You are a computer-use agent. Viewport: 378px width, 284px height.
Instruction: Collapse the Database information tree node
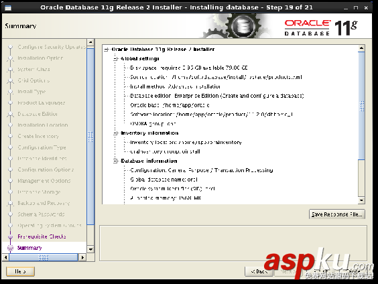[116, 161]
